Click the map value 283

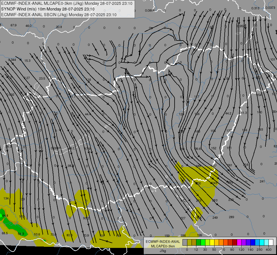(x=215, y=200)
